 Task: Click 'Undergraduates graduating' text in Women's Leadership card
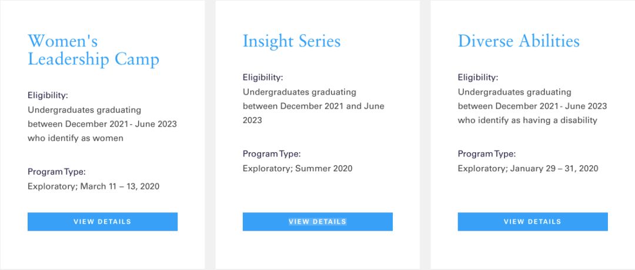(84, 109)
